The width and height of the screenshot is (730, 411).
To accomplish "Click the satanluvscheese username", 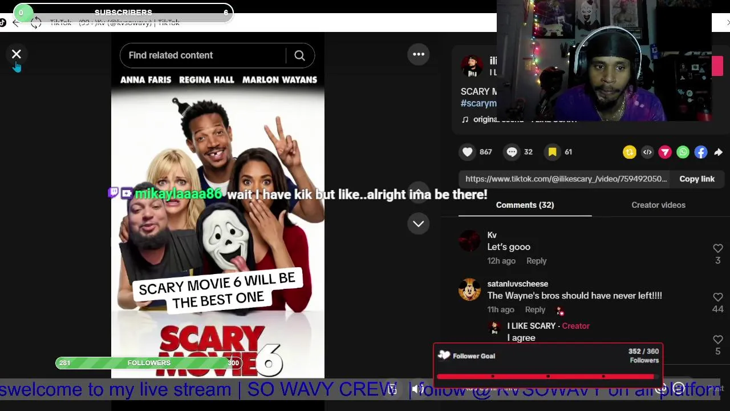I will point(517,284).
